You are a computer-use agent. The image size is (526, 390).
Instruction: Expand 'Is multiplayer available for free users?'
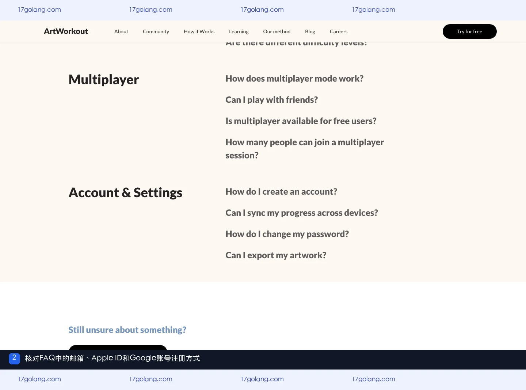pyautogui.click(x=301, y=121)
